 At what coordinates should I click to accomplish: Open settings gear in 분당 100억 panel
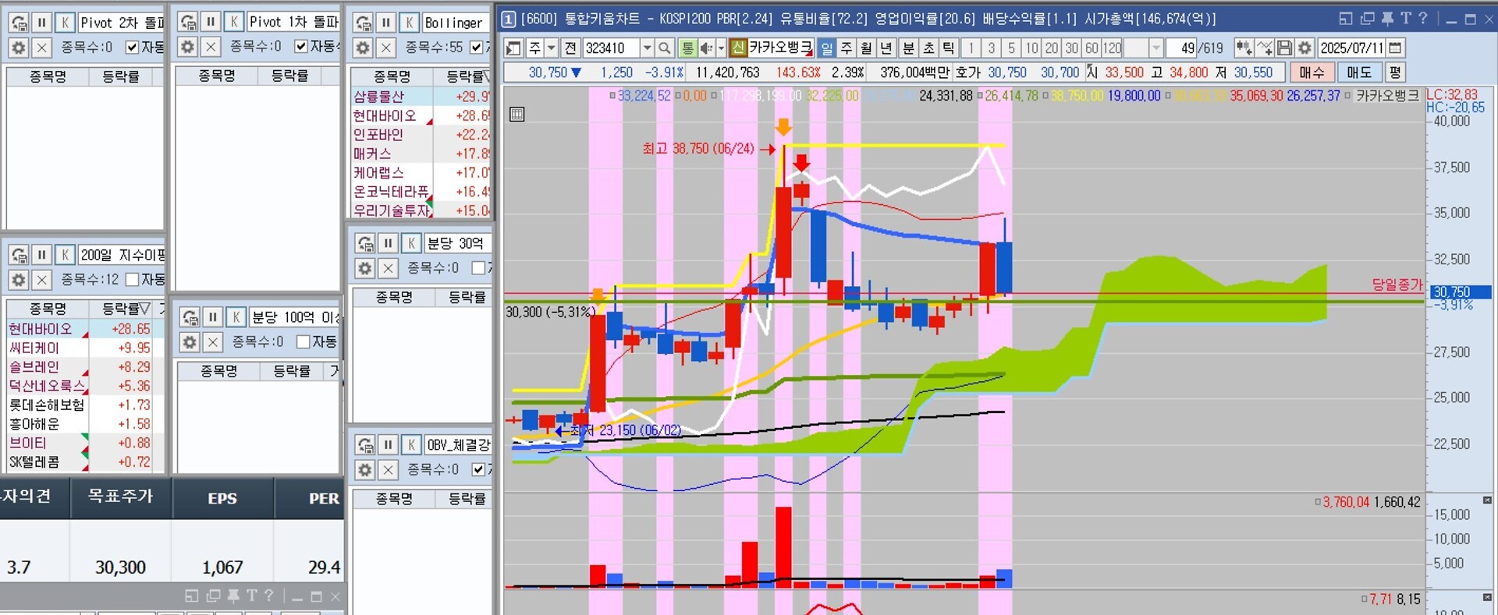tap(190, 341)
